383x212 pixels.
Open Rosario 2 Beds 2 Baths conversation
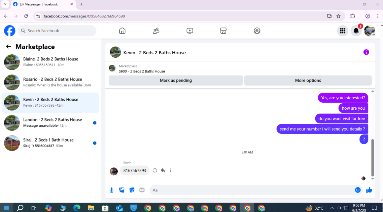pos(50,82)
